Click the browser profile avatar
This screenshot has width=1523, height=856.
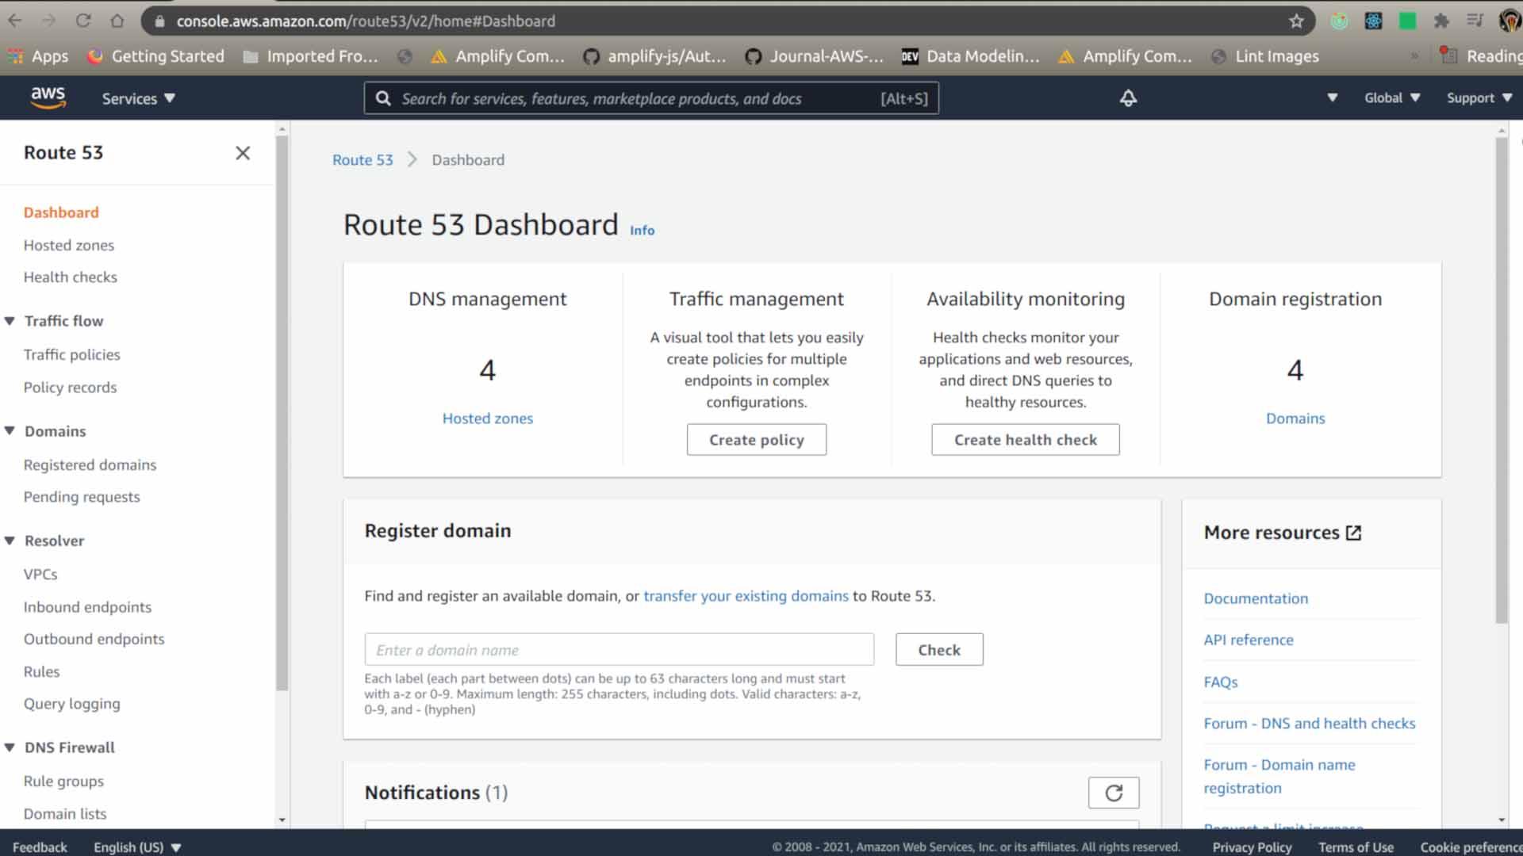click(x=1510, y=21)
